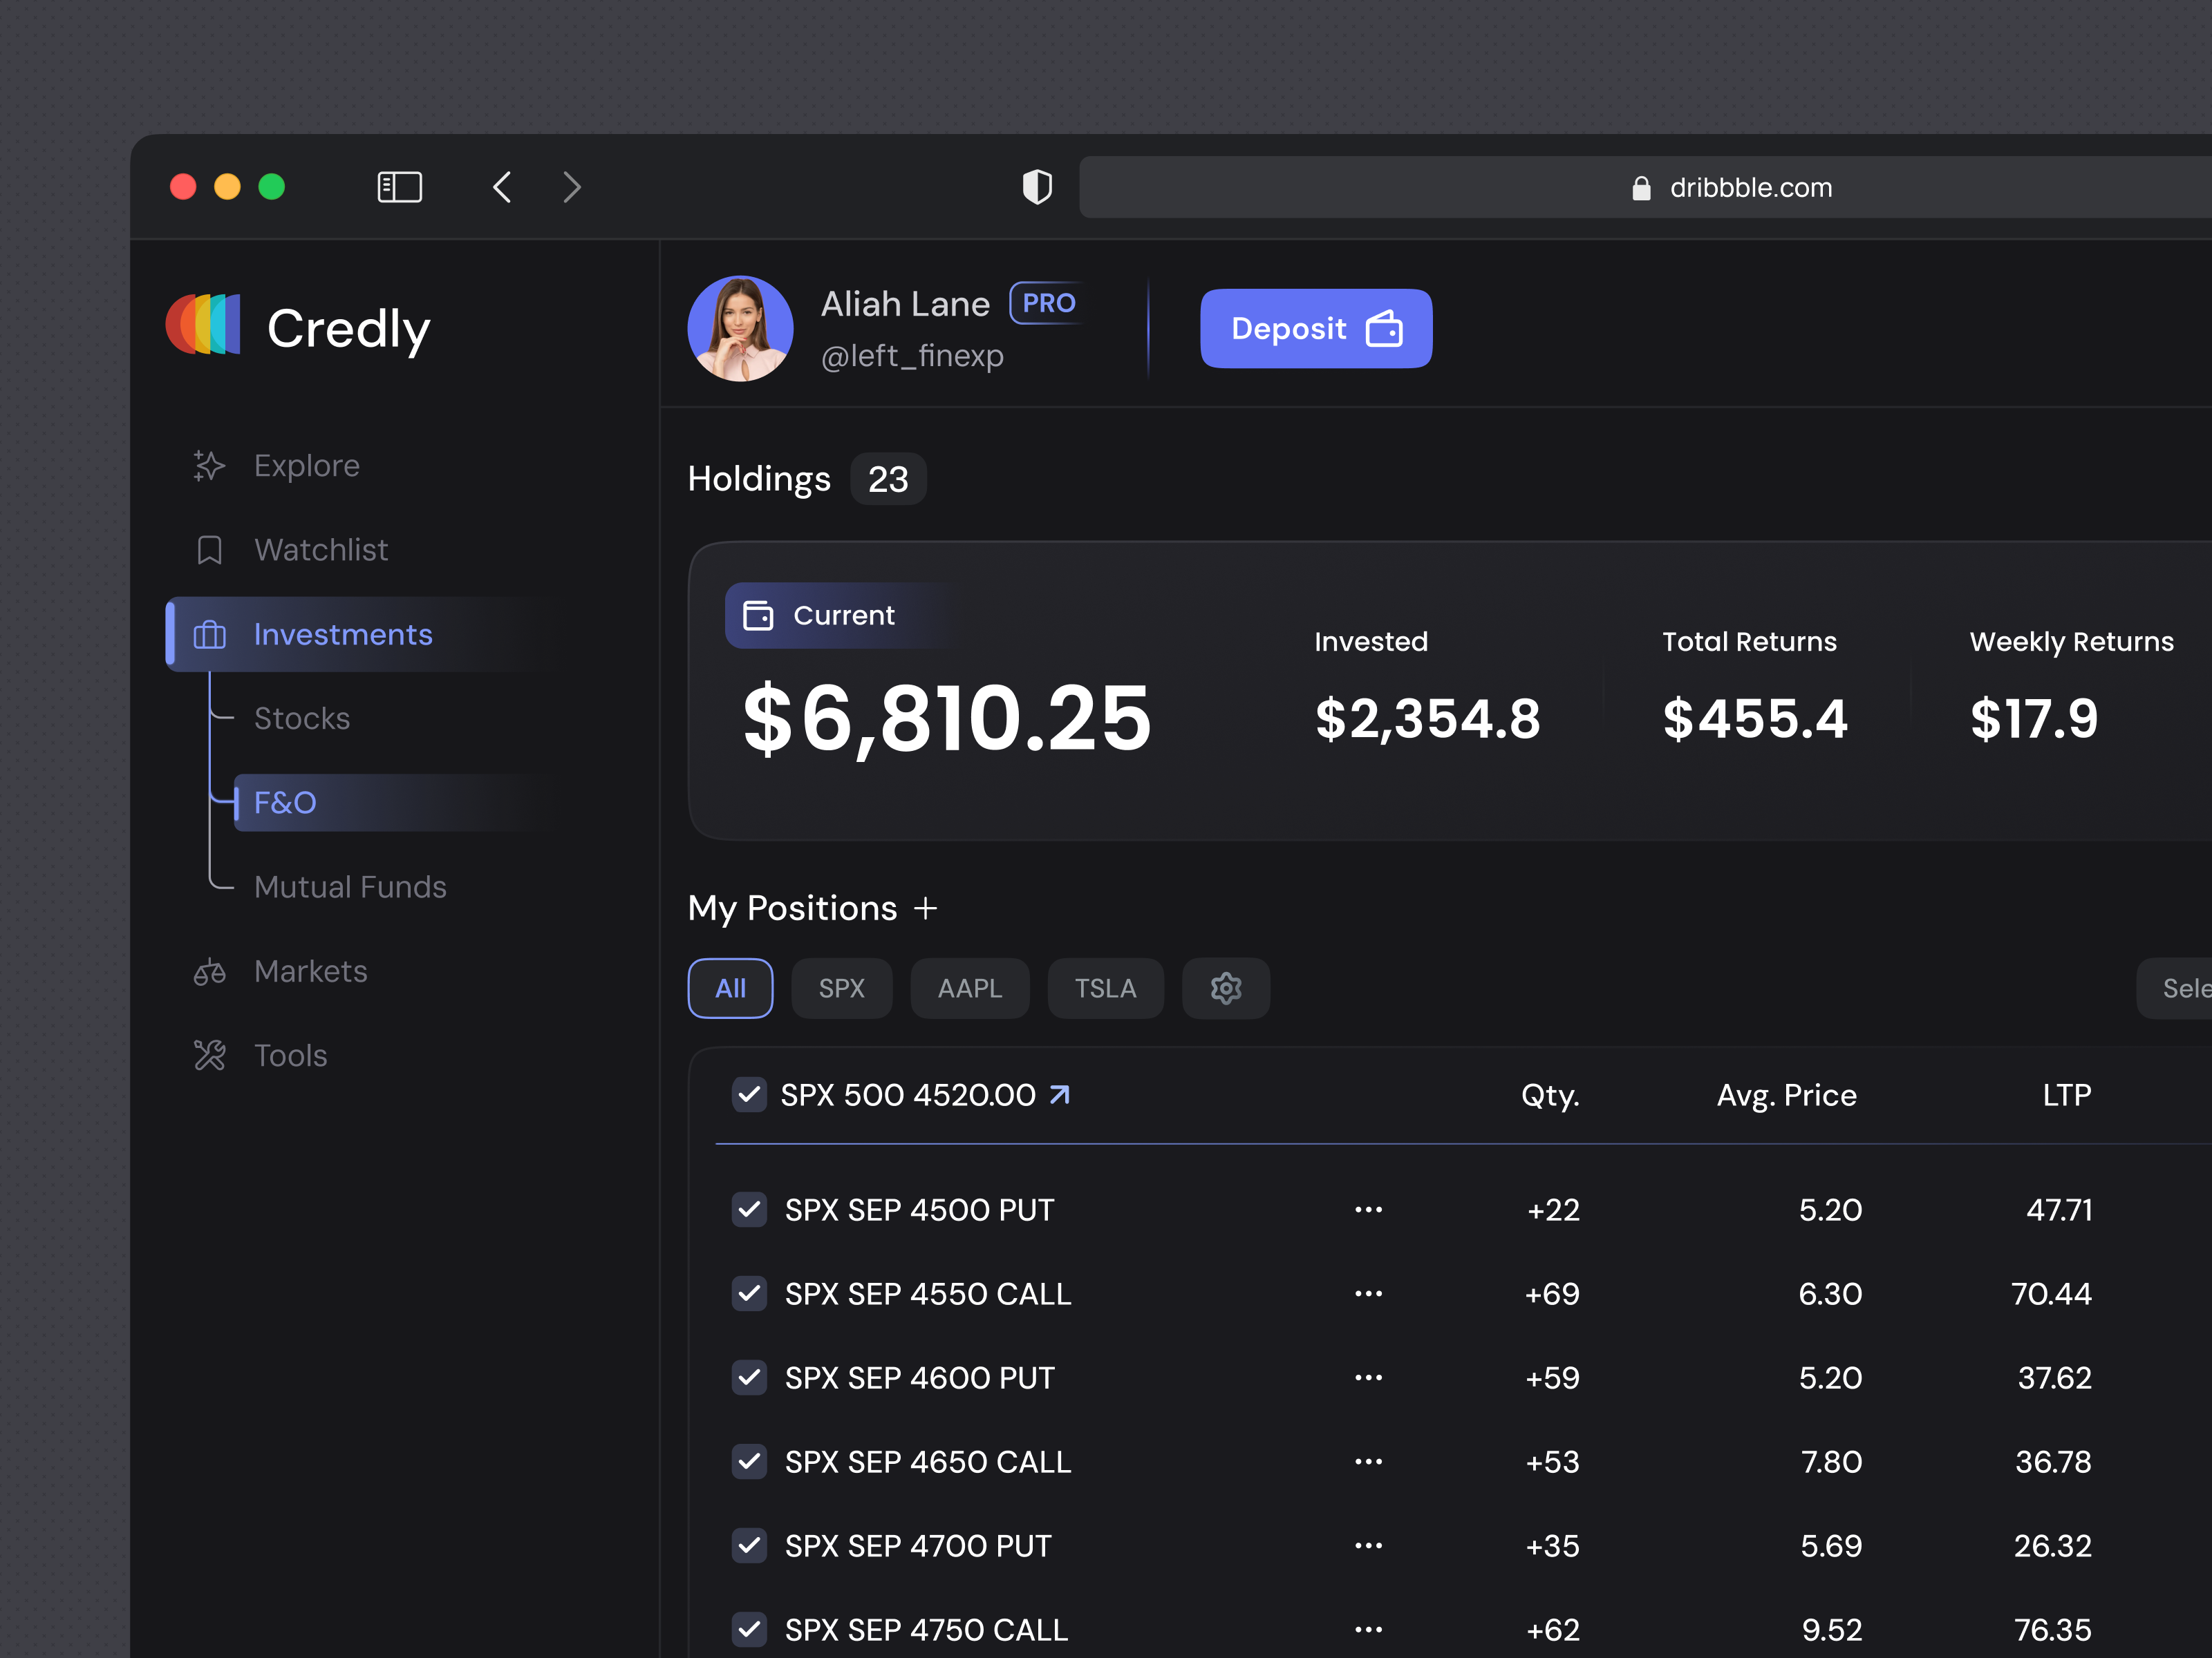Click Aliah Lane's profile avatar

point(740,328)
